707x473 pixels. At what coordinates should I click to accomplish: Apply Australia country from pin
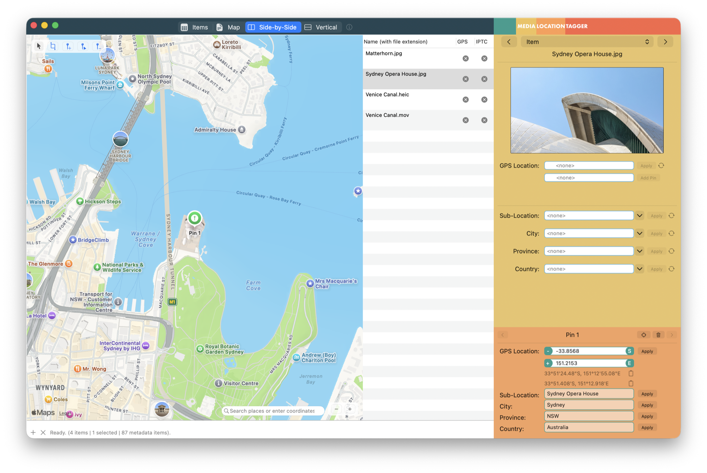(x=647, y=427)
